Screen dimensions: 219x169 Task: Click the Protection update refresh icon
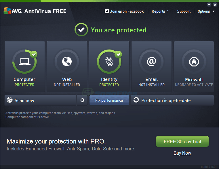coord(136,100)
